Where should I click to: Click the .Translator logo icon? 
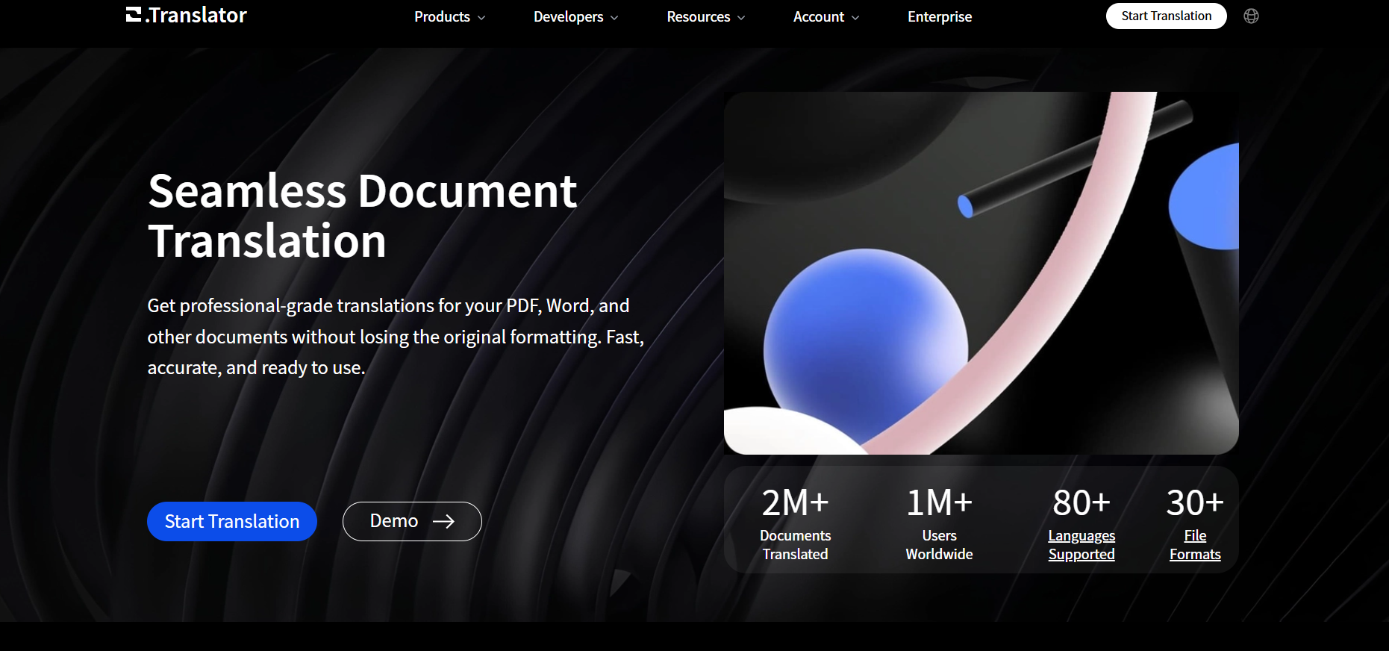[x=134, y=15]
